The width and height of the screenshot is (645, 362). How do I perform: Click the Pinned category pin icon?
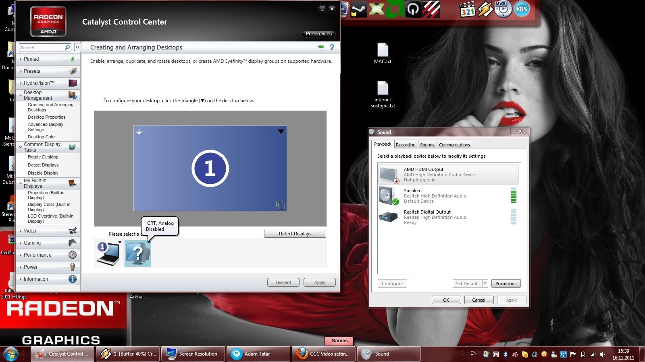[73, 59]
